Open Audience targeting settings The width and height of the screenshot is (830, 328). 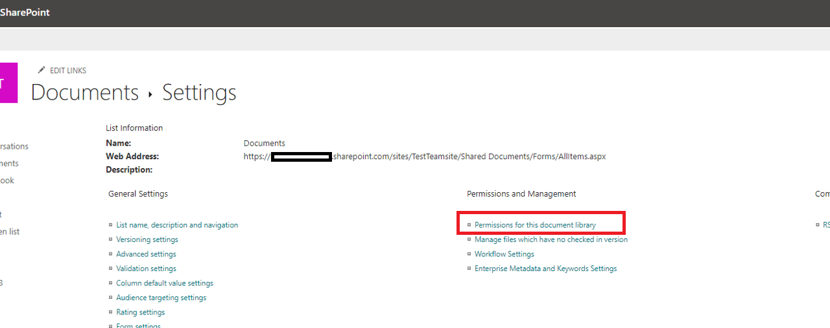tap(161, 298)
